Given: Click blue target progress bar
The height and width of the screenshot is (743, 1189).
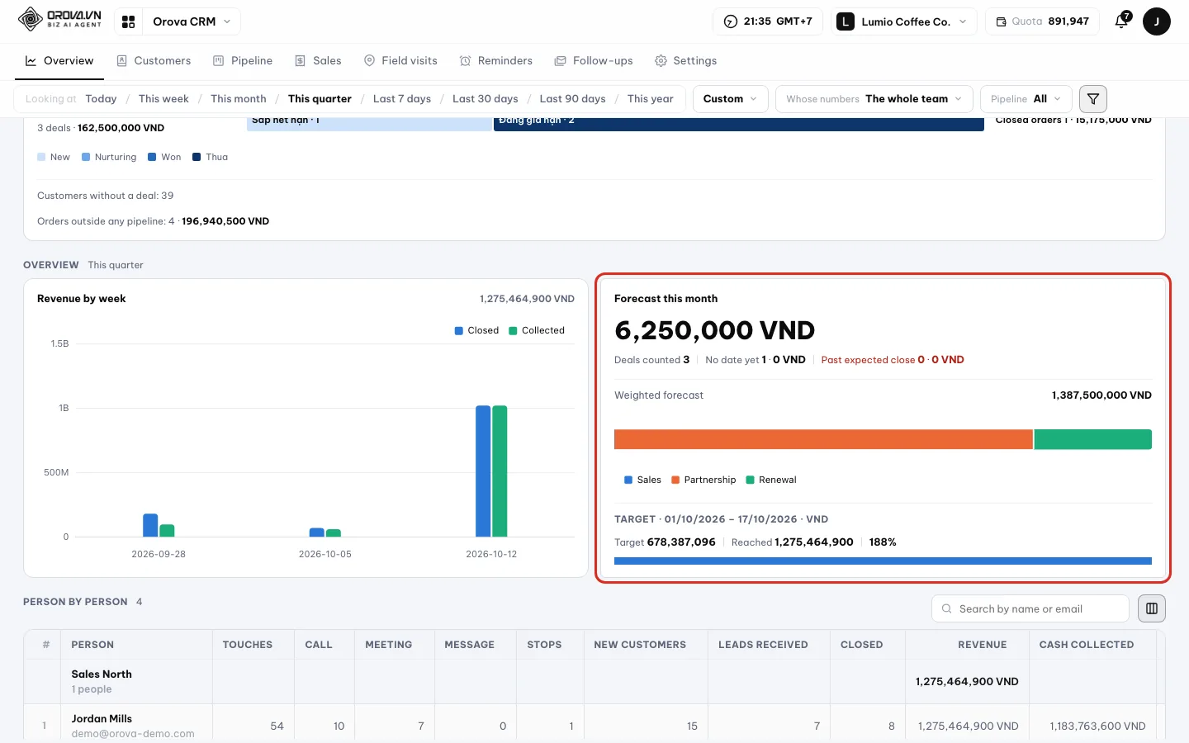Looking at the screenshot, I should click(883, 561).
